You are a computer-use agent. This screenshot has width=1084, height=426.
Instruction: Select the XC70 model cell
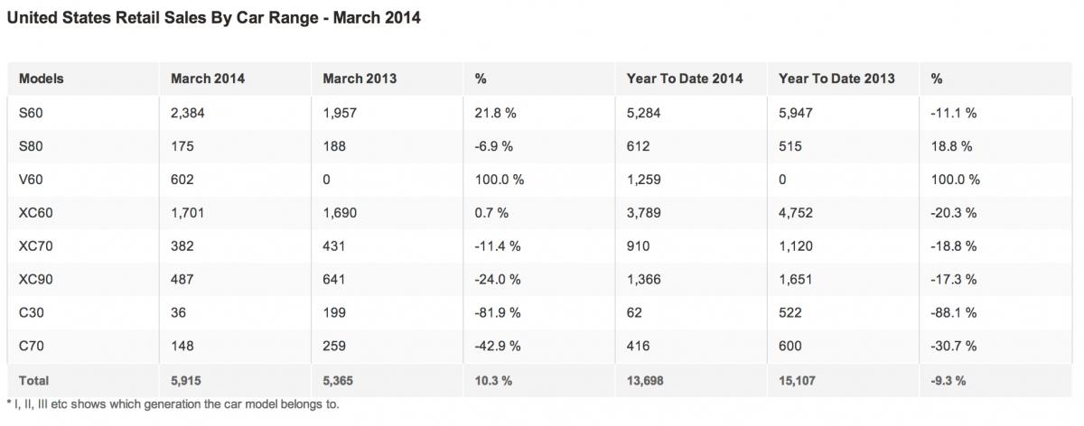tap(34, 244)
